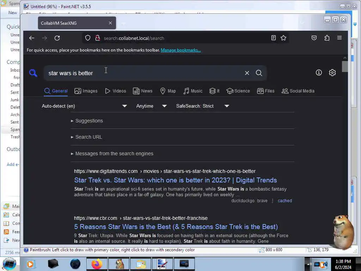This screenshot has width=361, height=271.
Task: Switch to the It search category
Action: click(x=214, y=91)
